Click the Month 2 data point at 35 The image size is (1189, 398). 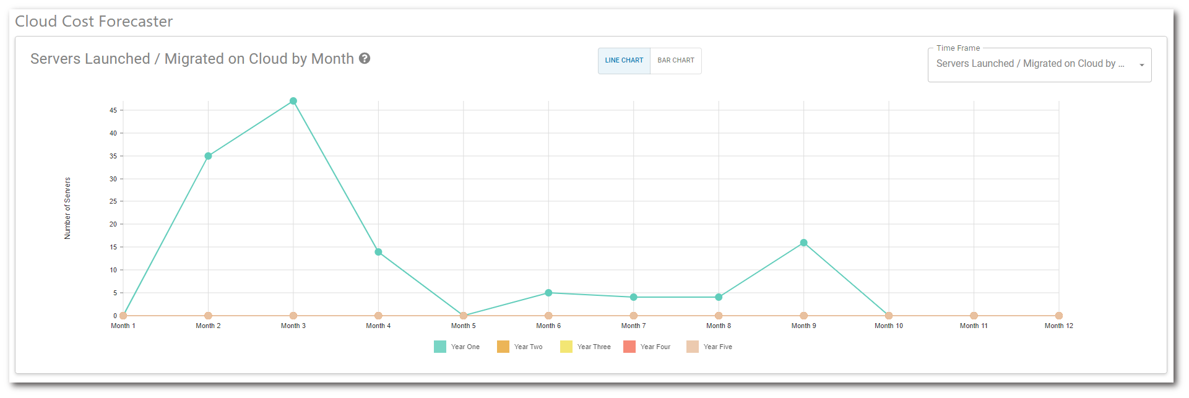pyautogui.click(x=209, y=156)
